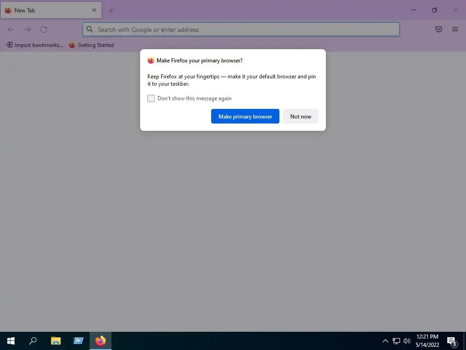Viewport: 466px width, 350px height.
Task: Select the New Tab tab
Action: [x=51, y=10]
